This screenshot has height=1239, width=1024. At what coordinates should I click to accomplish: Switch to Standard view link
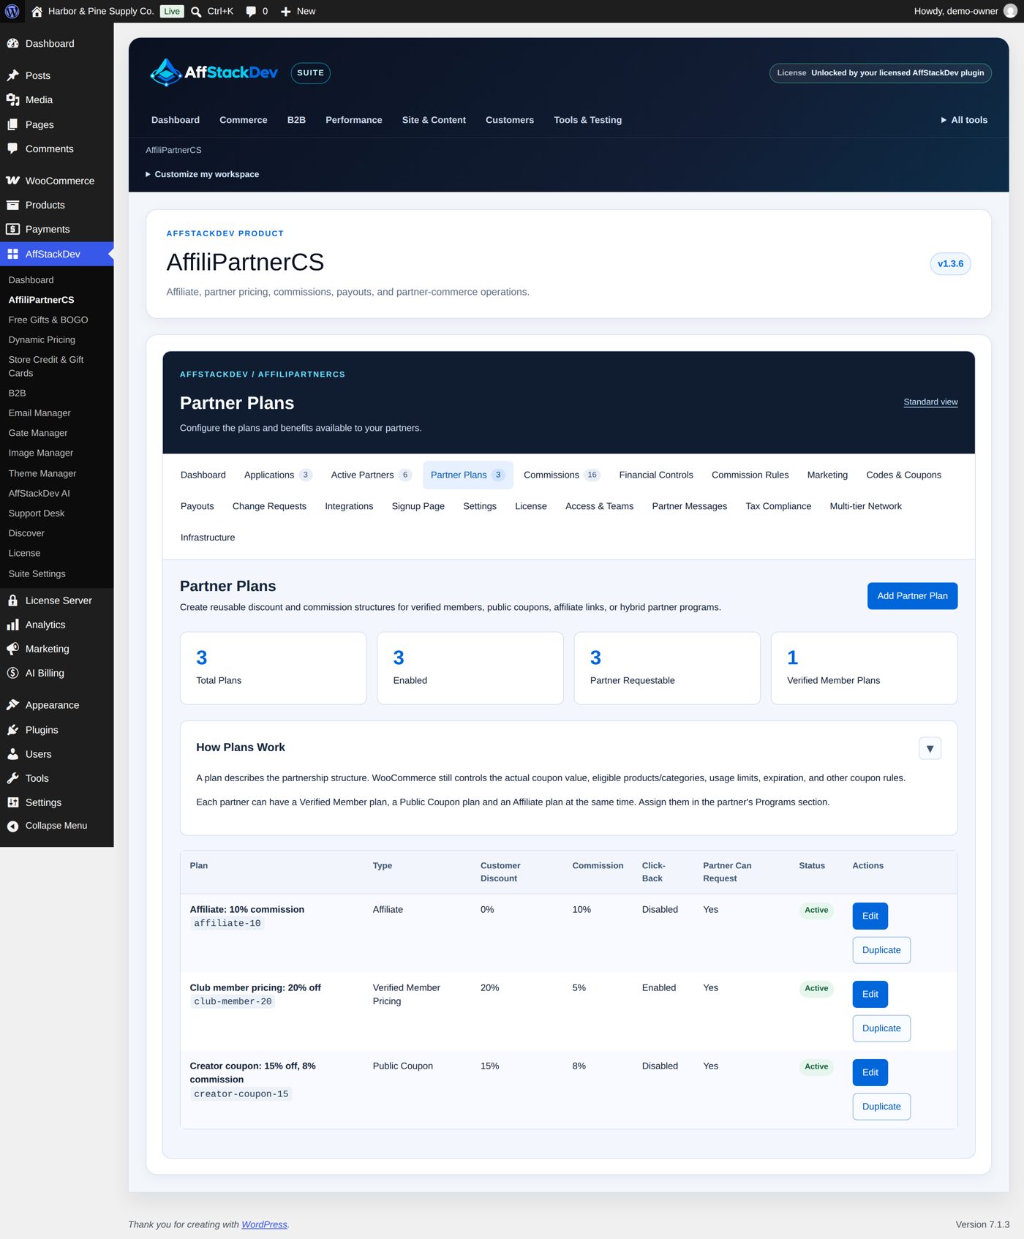pos(930,402)
